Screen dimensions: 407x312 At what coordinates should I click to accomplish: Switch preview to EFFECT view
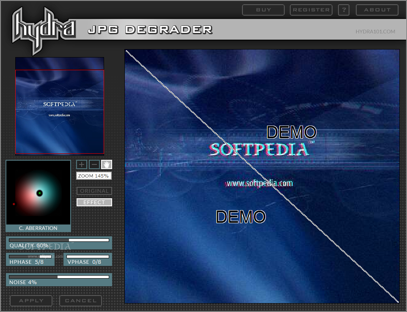[x=94, y=203]
